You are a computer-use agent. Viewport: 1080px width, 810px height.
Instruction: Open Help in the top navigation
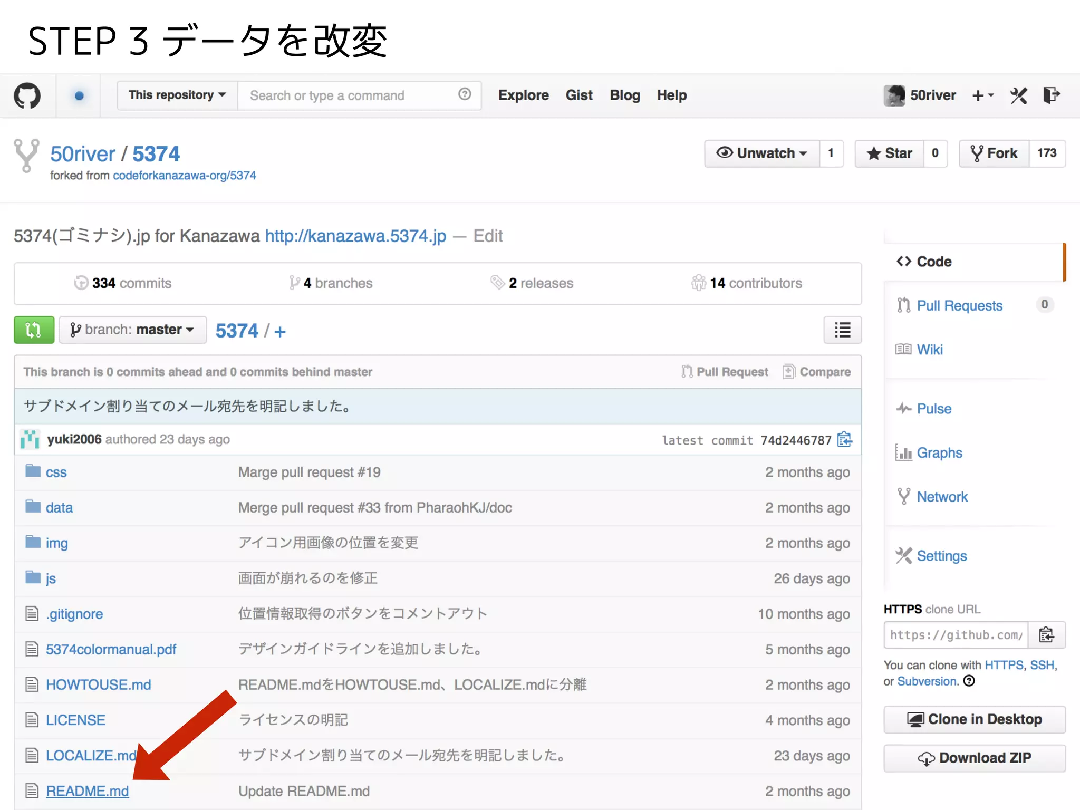672,95
